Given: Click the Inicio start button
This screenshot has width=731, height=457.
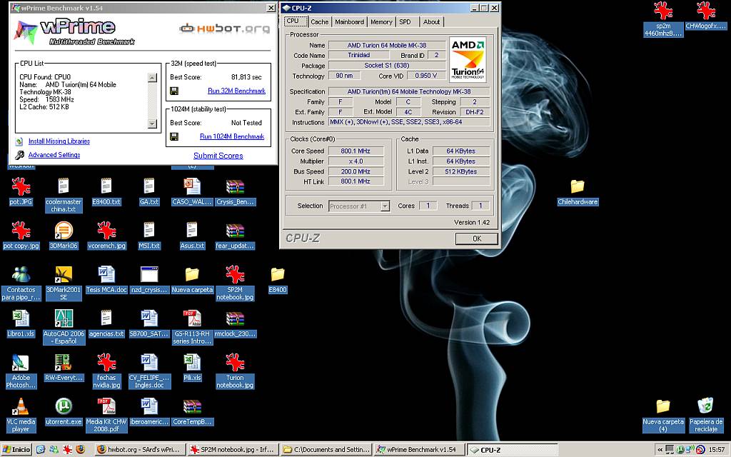Looking at the screenshot, I should (16, 450).
